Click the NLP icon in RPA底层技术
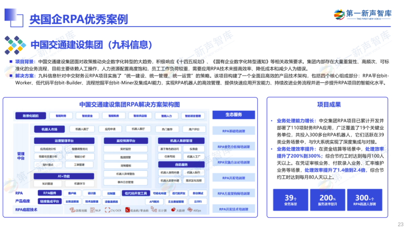Viewport: 406px width, 234px height. click(93, 210)
